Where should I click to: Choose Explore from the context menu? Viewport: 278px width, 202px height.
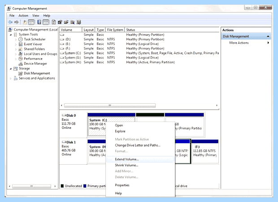tap(140, 131)
